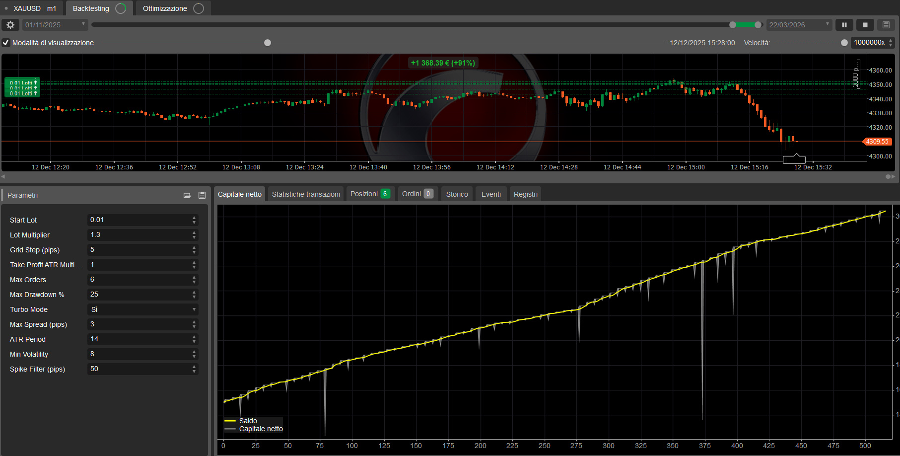Open the Posizioni tab
The height and width of the screenshot is (456, 900).
(369, 194)
